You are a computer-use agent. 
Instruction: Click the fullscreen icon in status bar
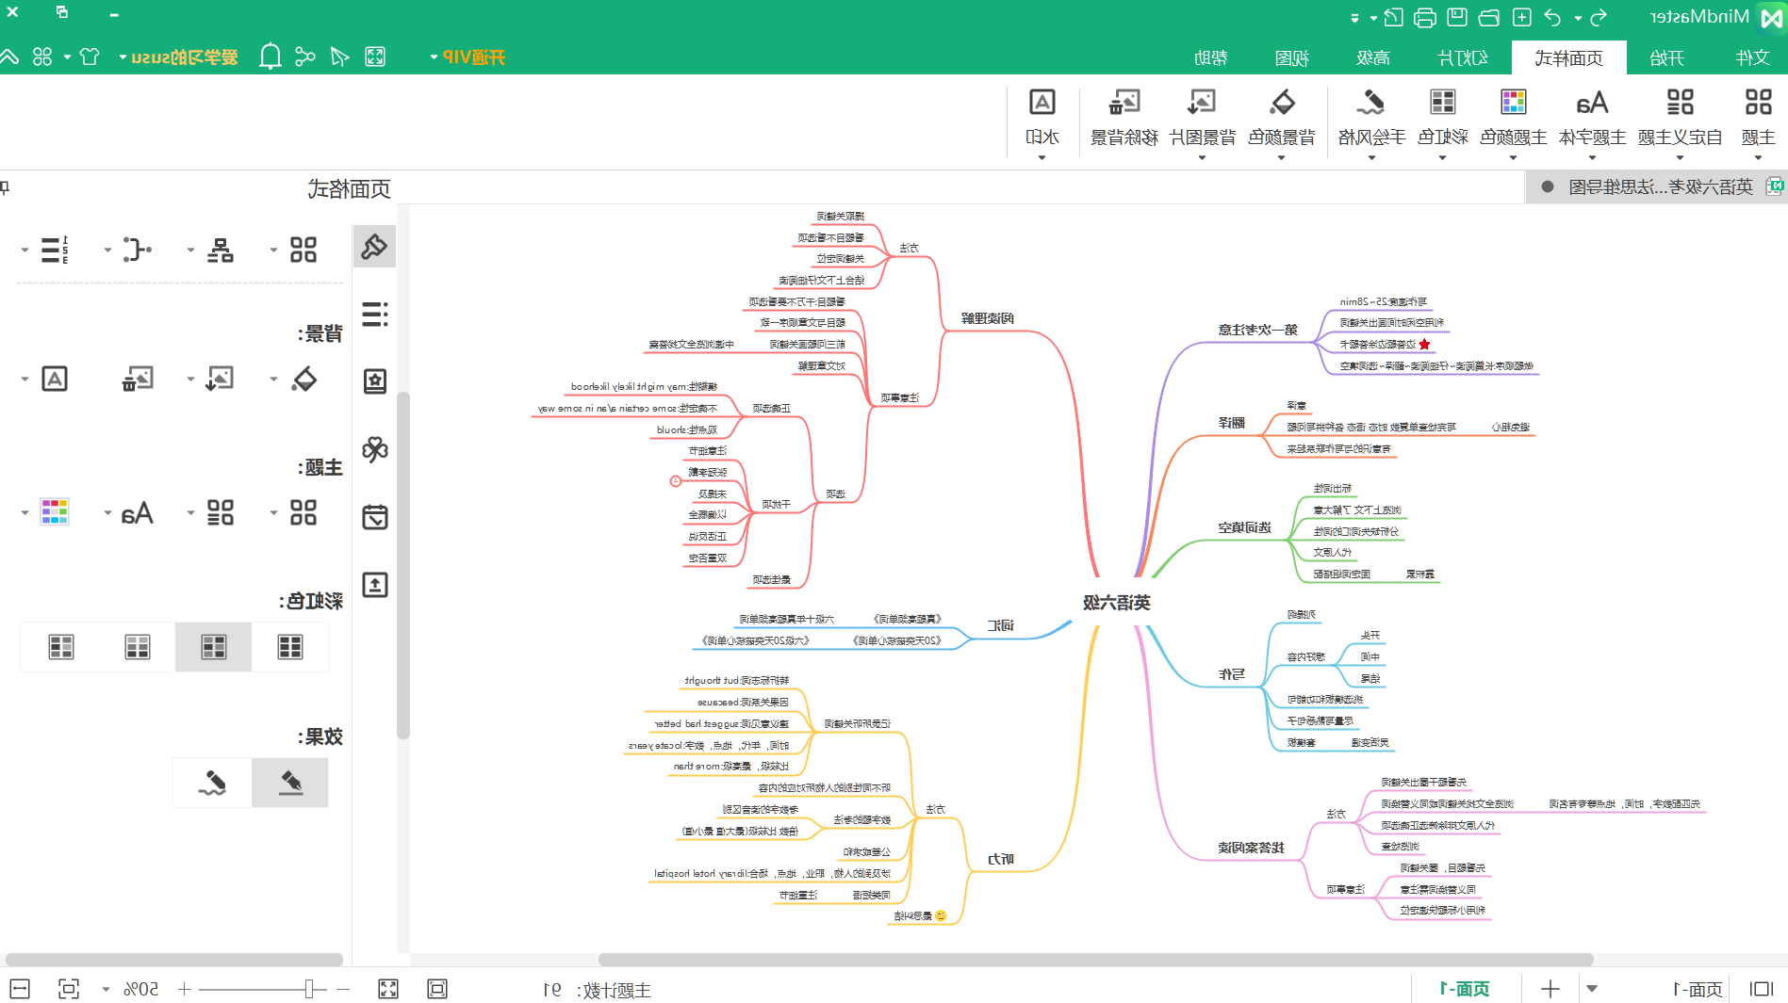coord(388,989)
